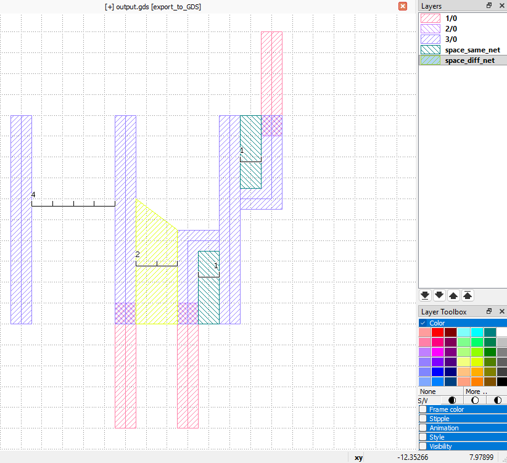Undock the Layers panel with float icon
The height and width of the screenshot is (463, 507).
[x=489, y=6]
